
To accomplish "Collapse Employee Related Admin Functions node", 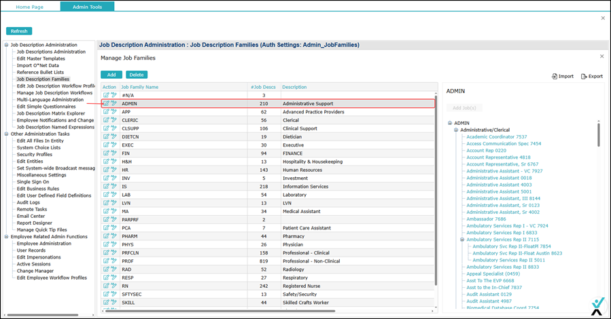I will [x=6, y=236].
